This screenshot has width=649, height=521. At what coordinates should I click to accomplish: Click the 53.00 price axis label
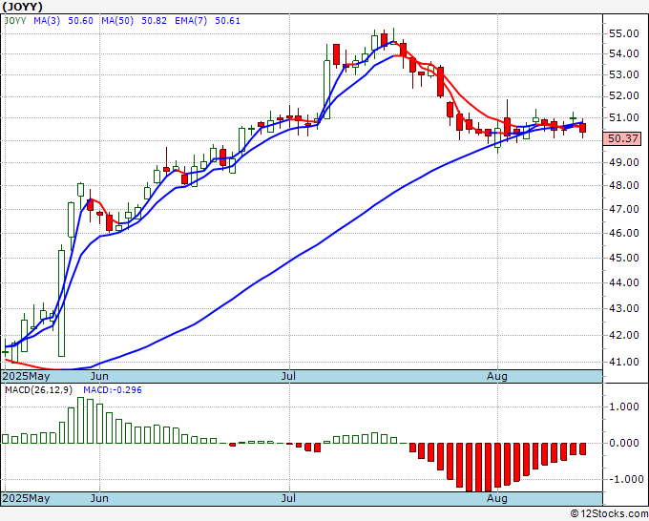point(624,74)
